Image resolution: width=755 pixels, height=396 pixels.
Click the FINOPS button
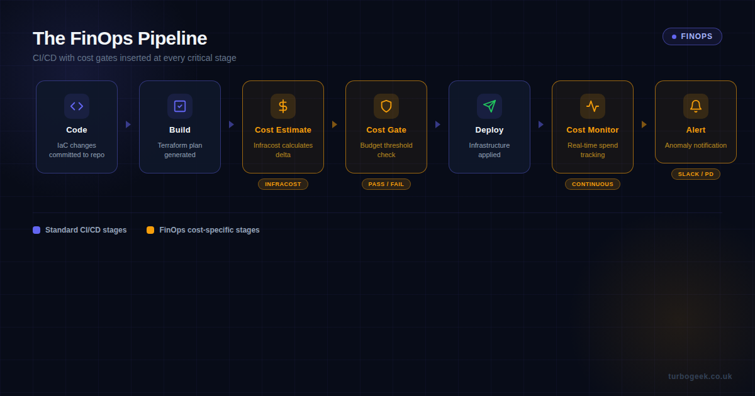(x=692, y=36)
